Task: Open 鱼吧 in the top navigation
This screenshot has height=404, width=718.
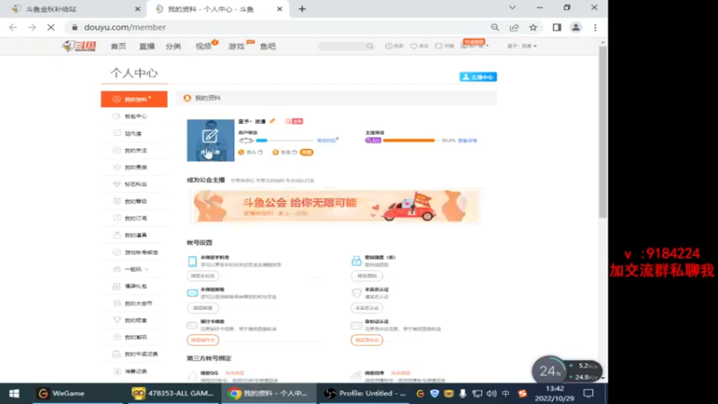Action: pyautogui.click(x=267, y=47)
